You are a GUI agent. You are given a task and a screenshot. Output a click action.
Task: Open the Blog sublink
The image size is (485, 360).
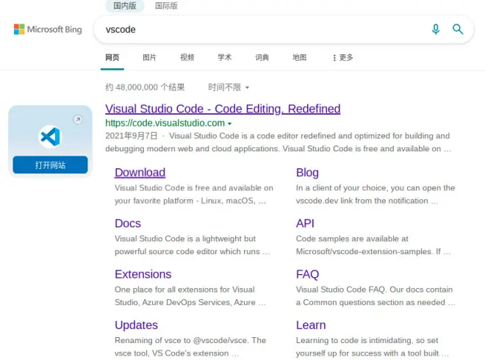click(307, 173)
